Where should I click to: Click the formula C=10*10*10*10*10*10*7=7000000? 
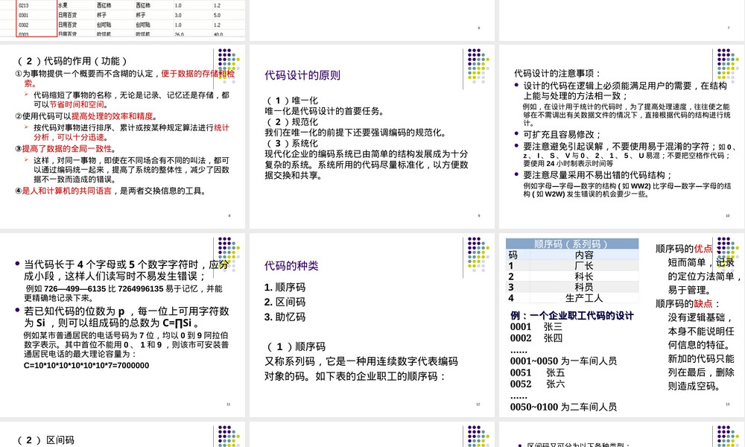86,365
